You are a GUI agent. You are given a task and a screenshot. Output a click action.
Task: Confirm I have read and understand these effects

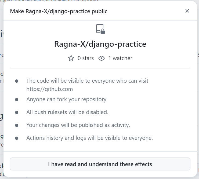point(100,164)
